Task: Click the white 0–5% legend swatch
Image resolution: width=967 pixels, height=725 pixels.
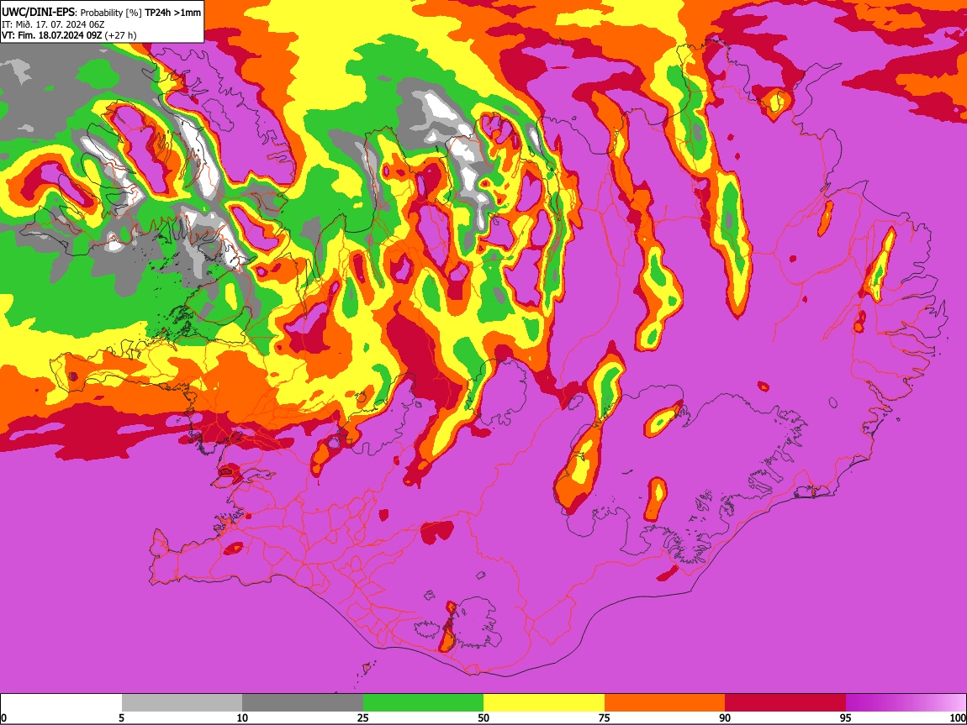Action: coord(61,703)
